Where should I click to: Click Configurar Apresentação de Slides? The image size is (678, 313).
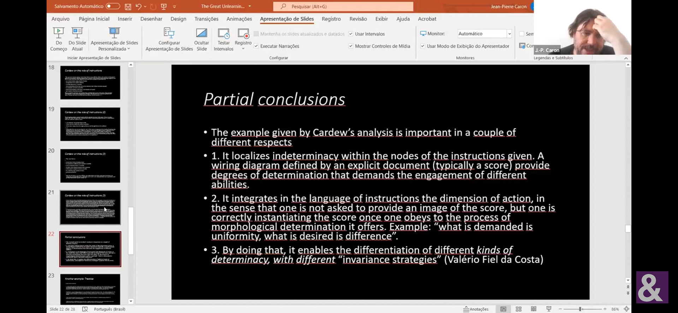(x=169, y=39)
